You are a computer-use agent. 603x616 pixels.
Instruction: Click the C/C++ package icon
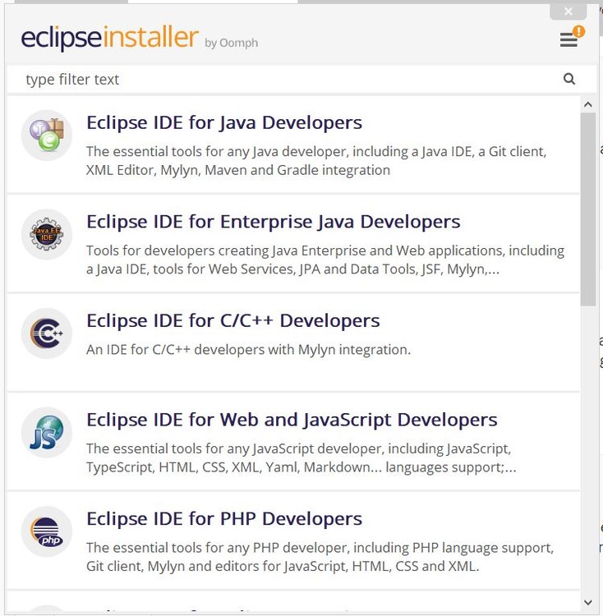(x=47, y=333)
